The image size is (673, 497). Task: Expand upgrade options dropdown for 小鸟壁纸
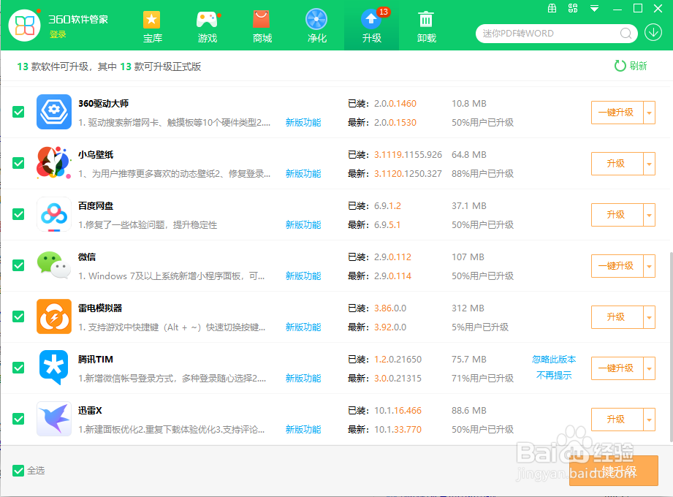650,164
